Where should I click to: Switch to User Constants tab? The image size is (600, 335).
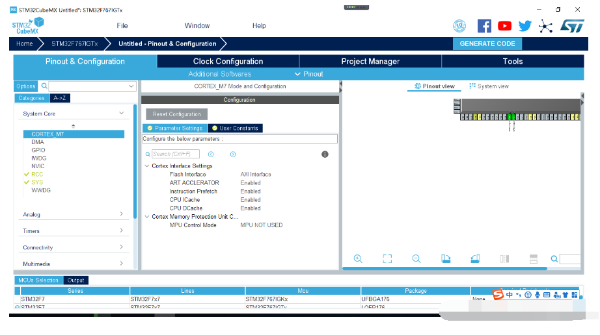pyautogui.click(x=236, y=128)
